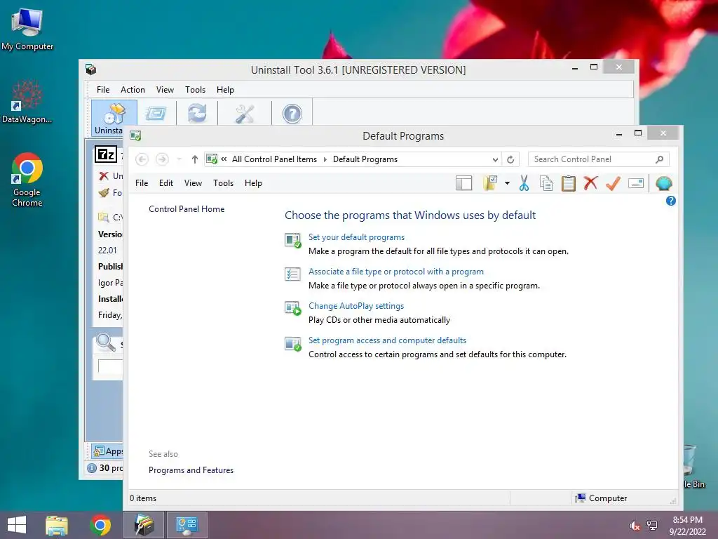Open the preferences wrench icon in Uninstall Tool

(245, 114)
